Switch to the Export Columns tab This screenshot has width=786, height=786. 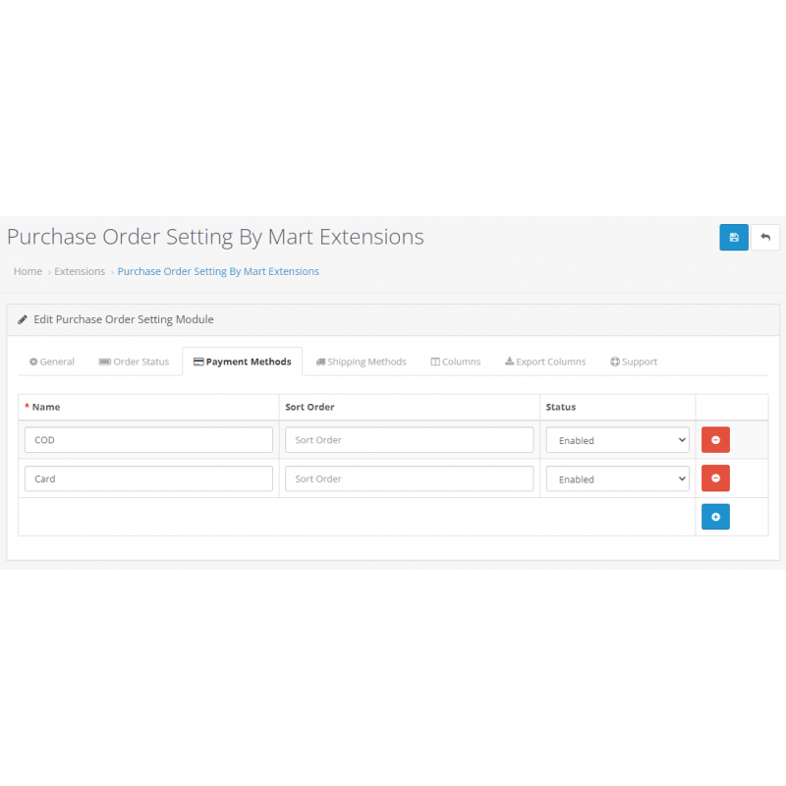pos(545,362)
